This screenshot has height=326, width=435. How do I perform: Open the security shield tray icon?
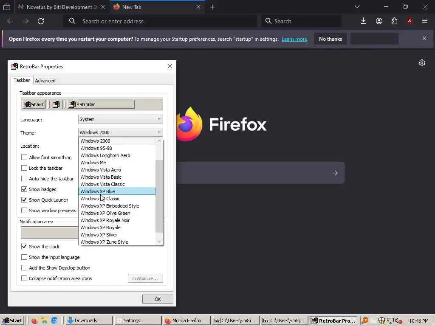tap(381, 321)
